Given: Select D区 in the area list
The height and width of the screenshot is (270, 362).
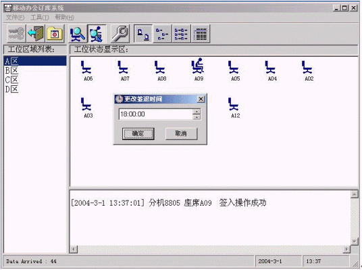Looking at the screenshot, I should click(x=11, y=89).
